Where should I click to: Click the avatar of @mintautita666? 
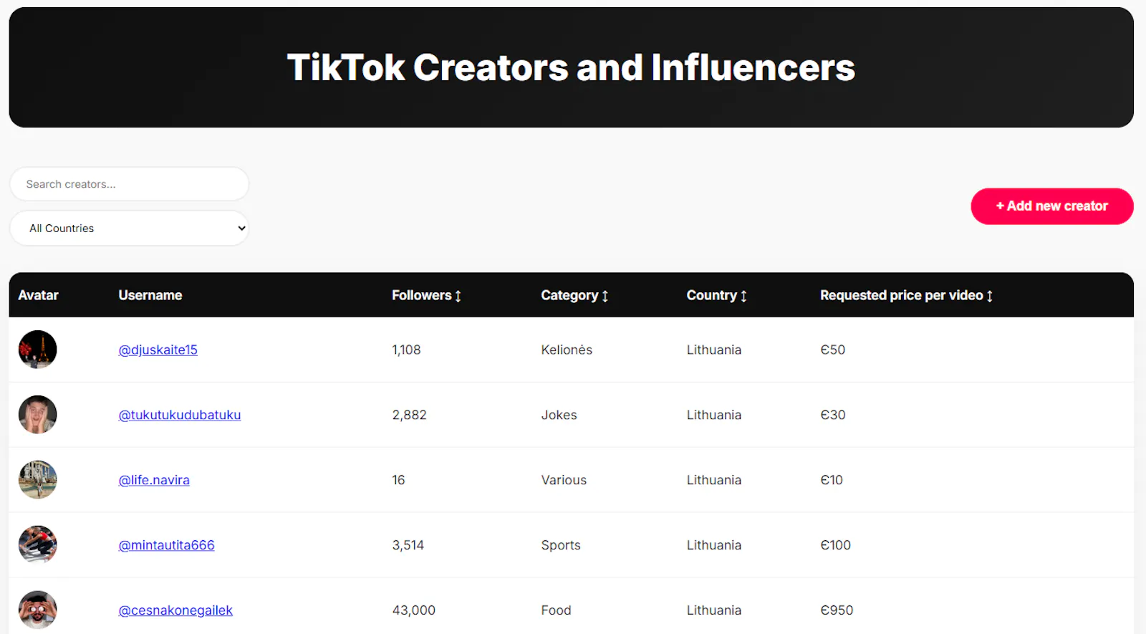(x=38, y=545)
